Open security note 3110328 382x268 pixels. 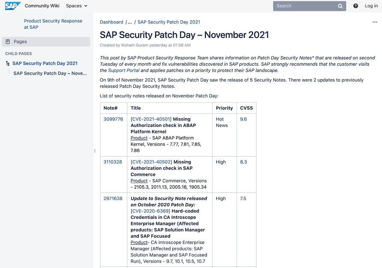coord(113,162)
